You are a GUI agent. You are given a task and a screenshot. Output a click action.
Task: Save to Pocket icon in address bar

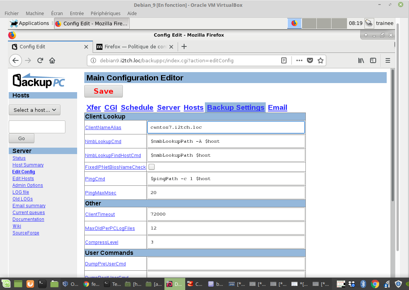pos(310,60)
